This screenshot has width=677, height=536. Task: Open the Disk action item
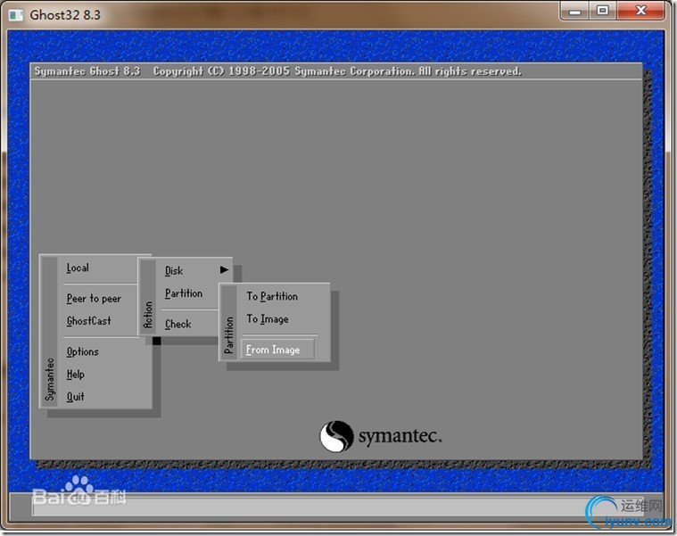tap(174, 270)
